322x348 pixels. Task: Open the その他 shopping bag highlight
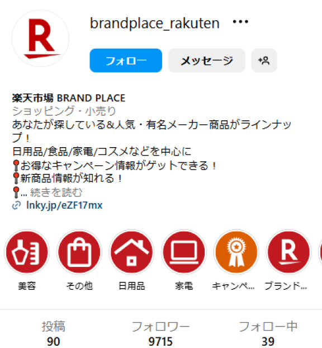pos(79,252)
